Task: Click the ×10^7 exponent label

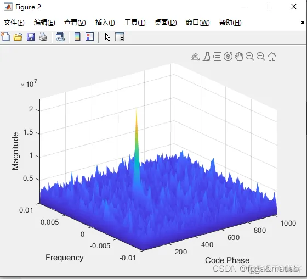Action: [29, 84]
